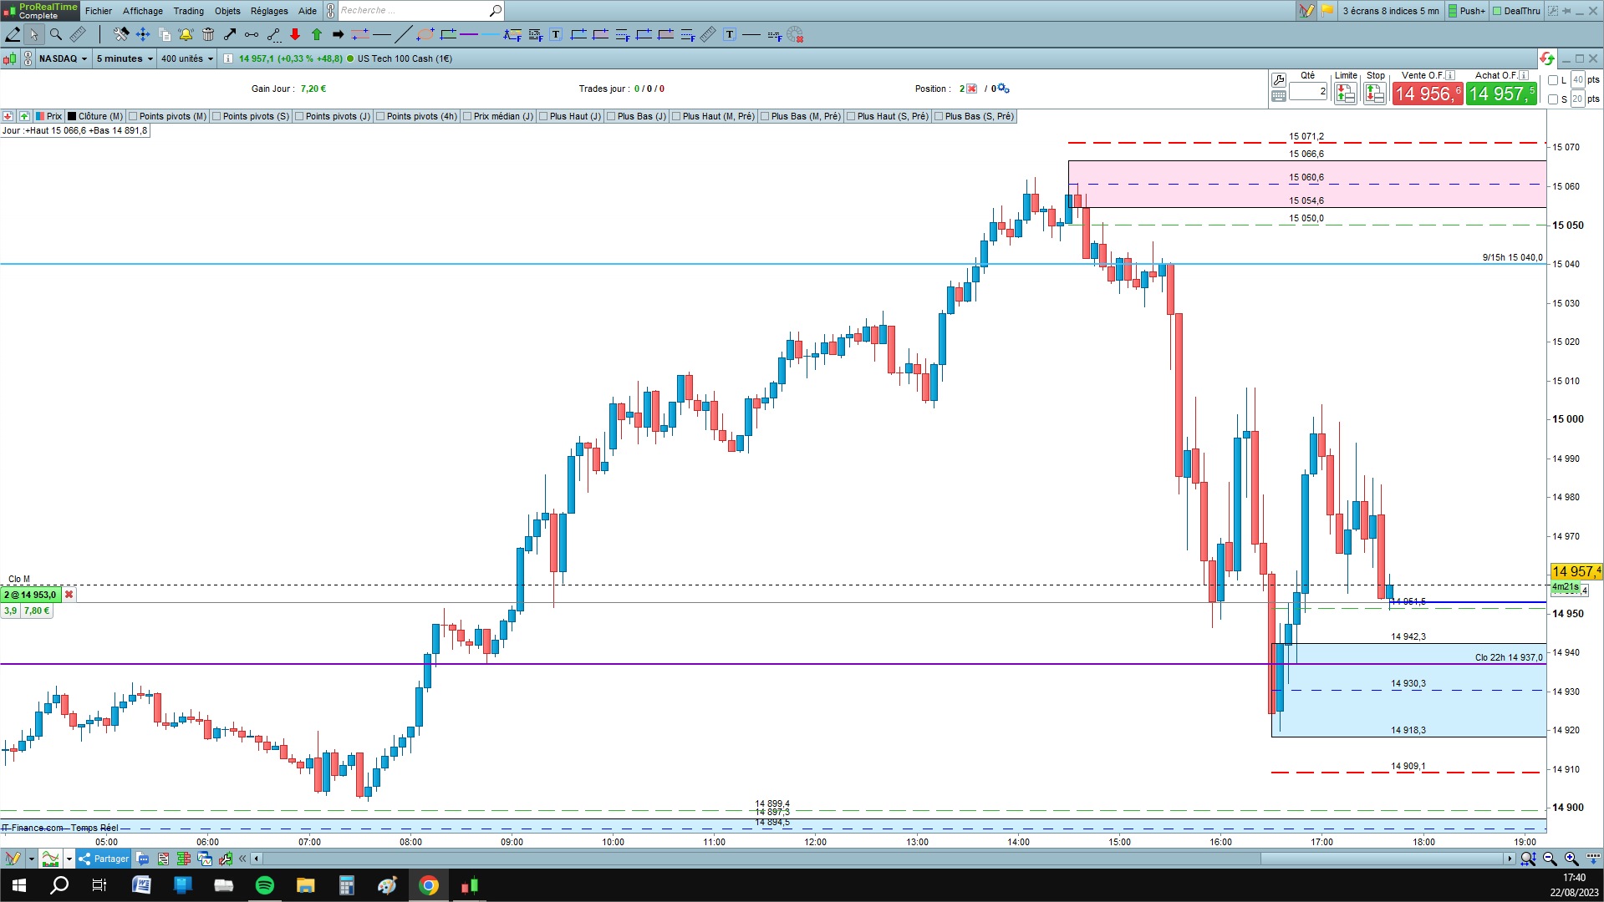
Task: Open the 5 minutes timeframe dropdown
Action: tap(125, 58)
